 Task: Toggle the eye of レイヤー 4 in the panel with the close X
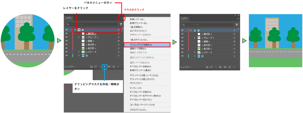tap(182, 52)
